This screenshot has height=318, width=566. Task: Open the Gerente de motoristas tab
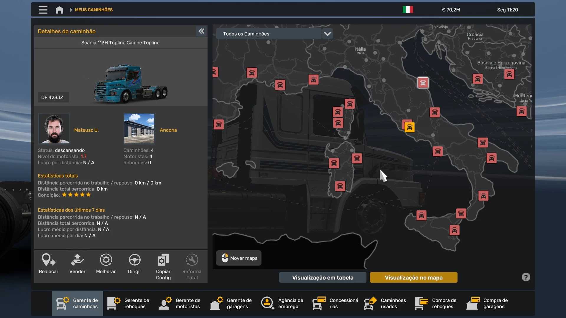180,303
